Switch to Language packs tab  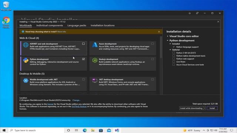pos(77,25)
